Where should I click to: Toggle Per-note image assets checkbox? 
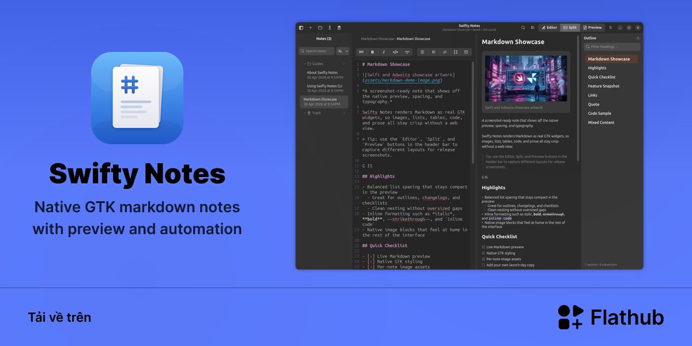tap(483, 259)
